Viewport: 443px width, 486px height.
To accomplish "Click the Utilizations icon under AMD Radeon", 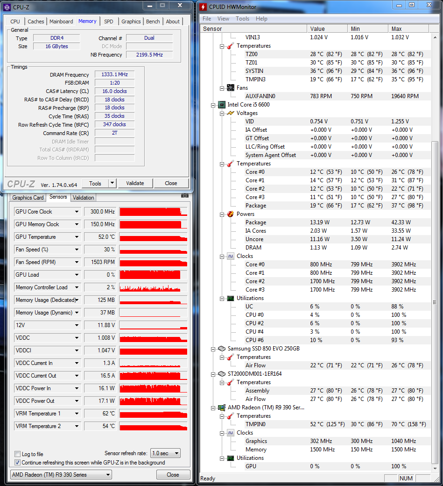I will 231,458.
